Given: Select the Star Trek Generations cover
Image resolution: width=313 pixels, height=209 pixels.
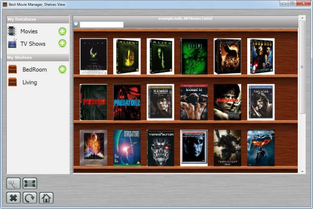Looking at the screenshot, I should (127, 148).
